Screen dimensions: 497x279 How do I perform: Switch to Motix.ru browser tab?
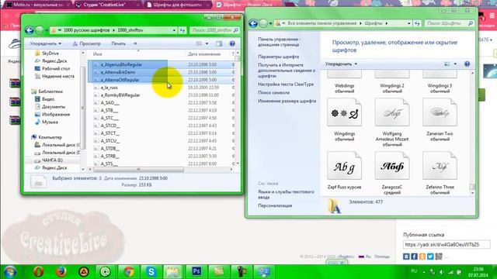pyautogui.click(x=38, y=5)
